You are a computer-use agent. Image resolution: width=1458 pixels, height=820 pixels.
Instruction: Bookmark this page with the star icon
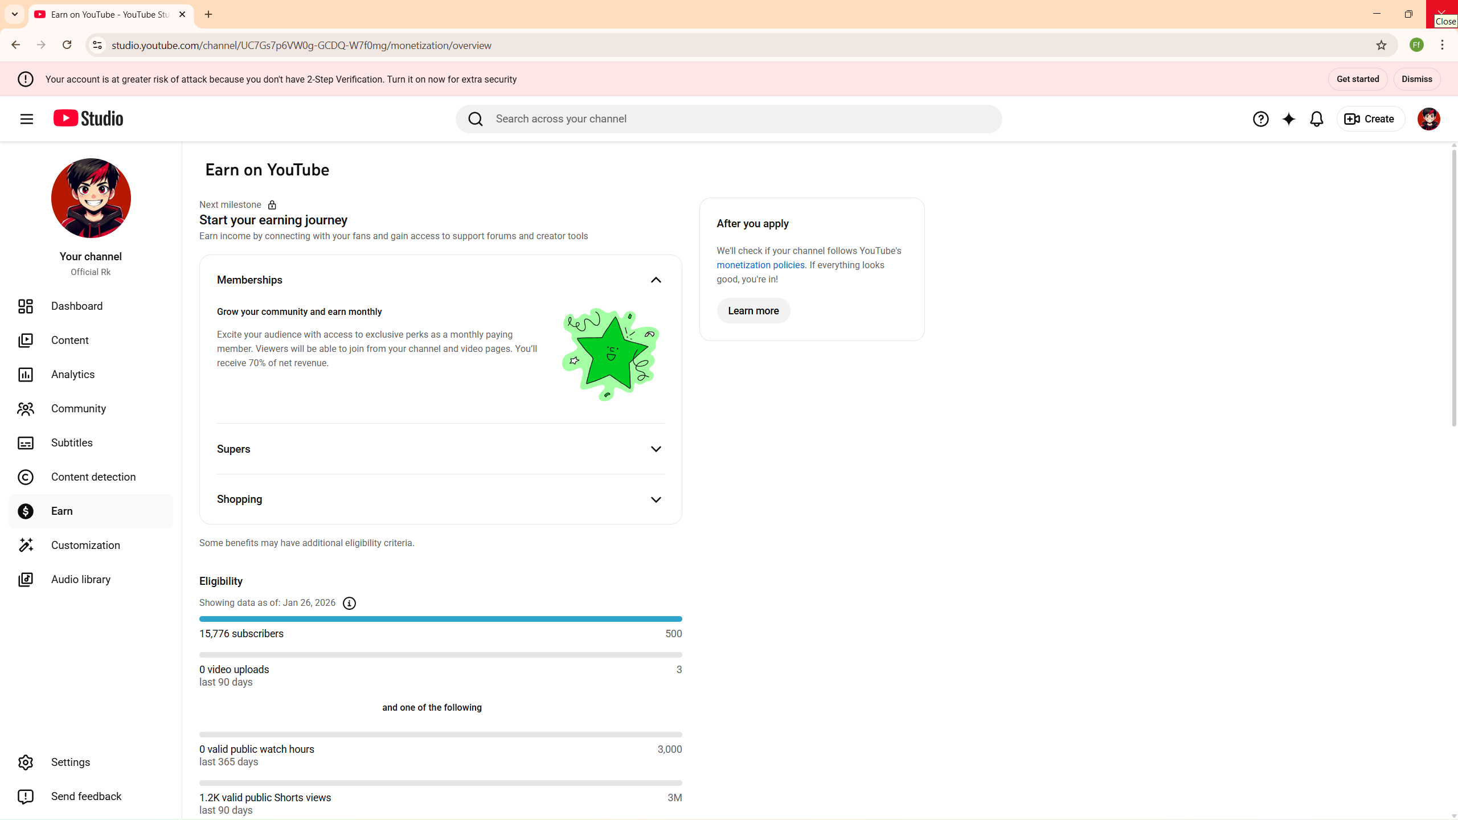click(x=1381, y=45)
